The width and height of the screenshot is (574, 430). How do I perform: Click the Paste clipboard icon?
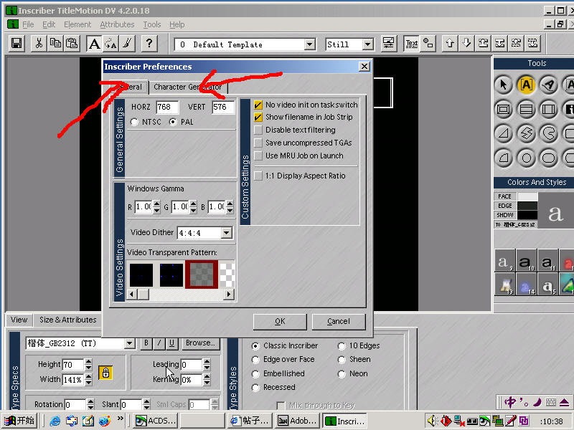point(72,44)
